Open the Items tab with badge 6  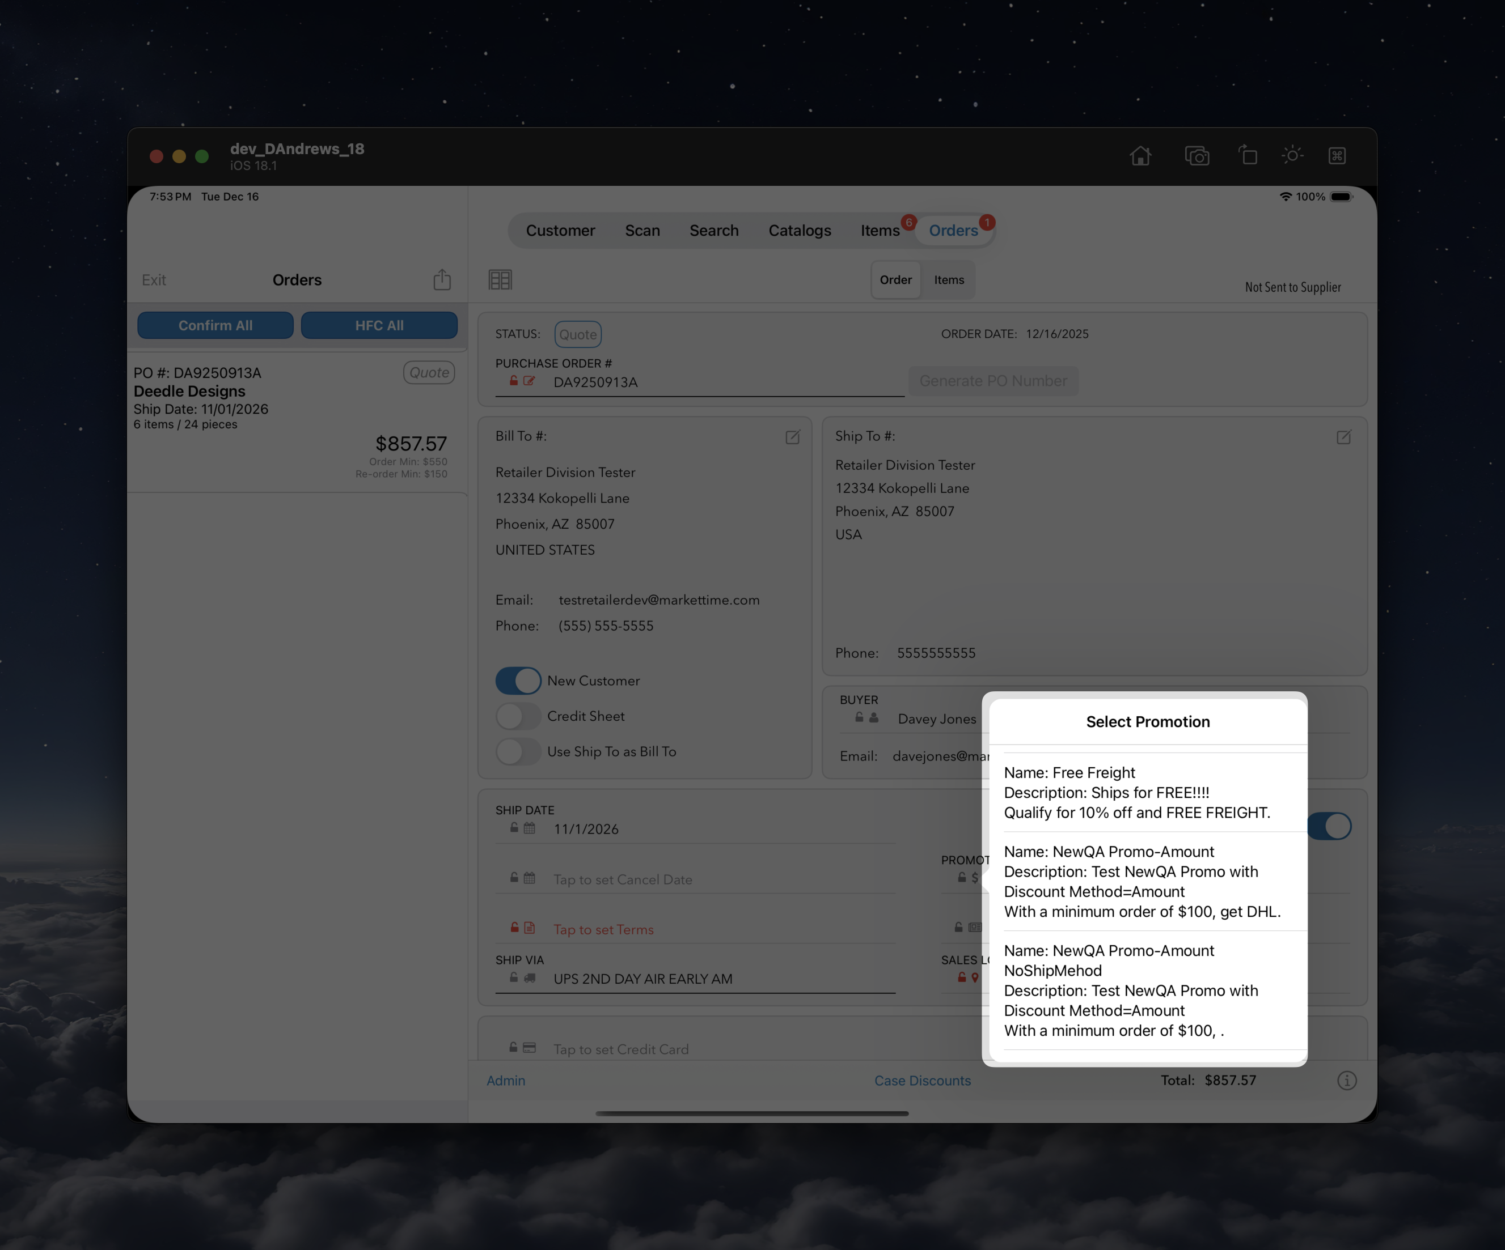[x=880, y=231]
